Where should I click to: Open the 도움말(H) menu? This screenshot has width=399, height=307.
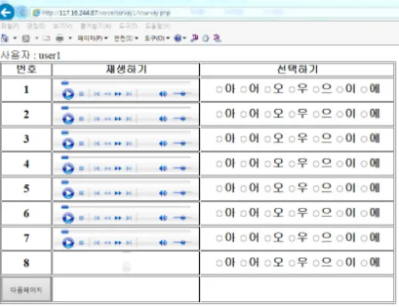(x=157, y=26)
